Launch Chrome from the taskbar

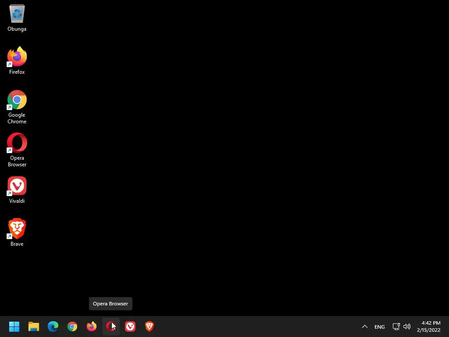coord(72,326)
